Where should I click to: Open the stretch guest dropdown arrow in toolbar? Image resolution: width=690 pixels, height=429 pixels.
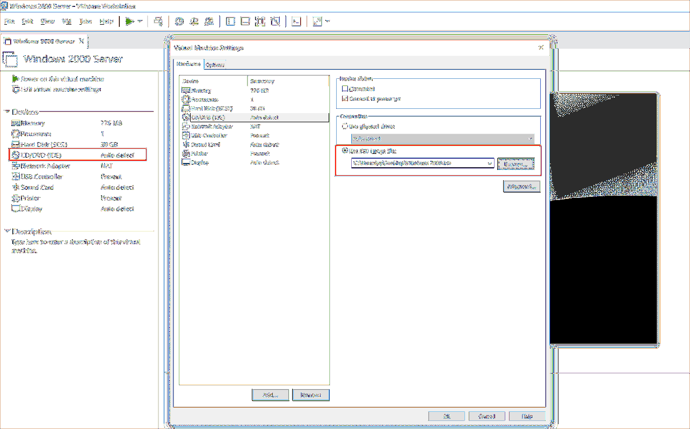pyautogui.click(x=328, y=21)
